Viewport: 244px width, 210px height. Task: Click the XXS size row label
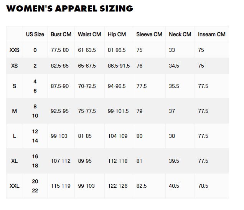15,50
